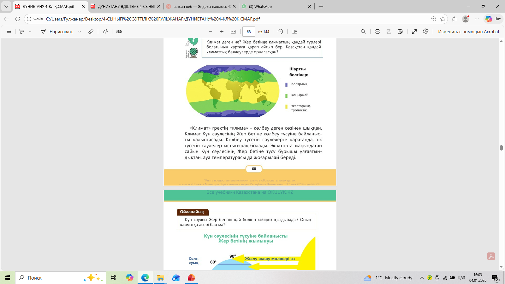Screen dimensions: 505x284
Task: Open Microsoft Edge from taskbar
Action: tap(145, 278)
